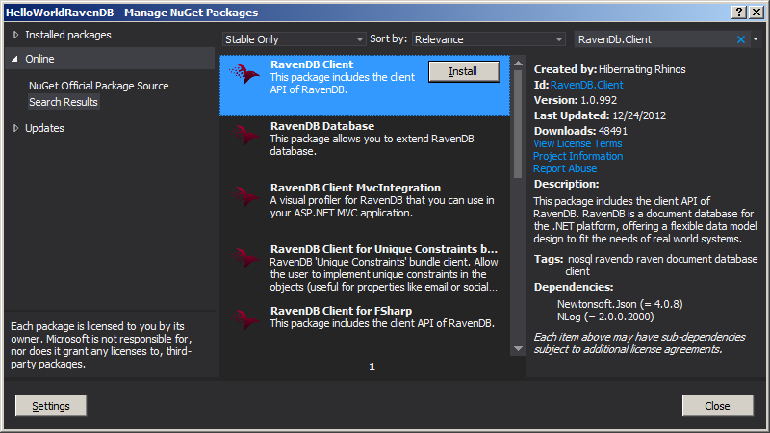Click the RavenDB Database package icon
770x433 pixels.
pyautogui.click(x=244, y=140)
